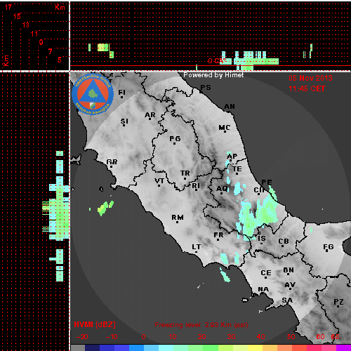Viewport: 351px width, 351px height.
Task: Click the -10 value on dBZ scale
Action: (x=112, y=337)
